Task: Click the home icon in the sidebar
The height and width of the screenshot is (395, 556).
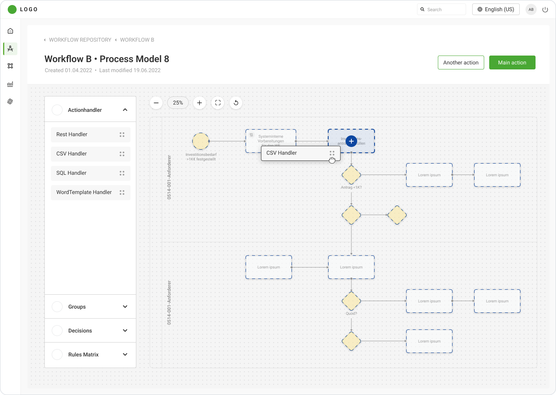Action: (10, 31)
